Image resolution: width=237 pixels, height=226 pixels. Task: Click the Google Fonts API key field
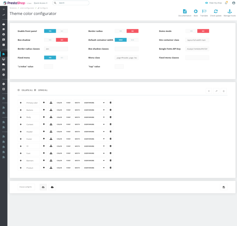click(197, 49)
